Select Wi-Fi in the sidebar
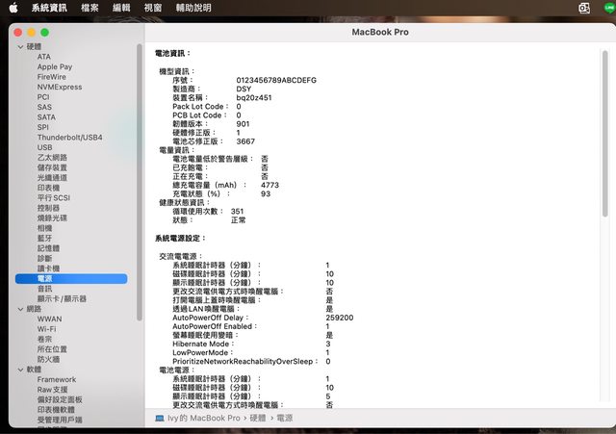 [47, 329]
